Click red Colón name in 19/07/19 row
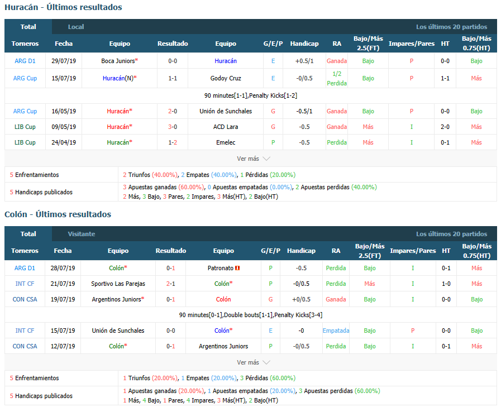This screenshot has width=501, height=407. coord(223,299)
